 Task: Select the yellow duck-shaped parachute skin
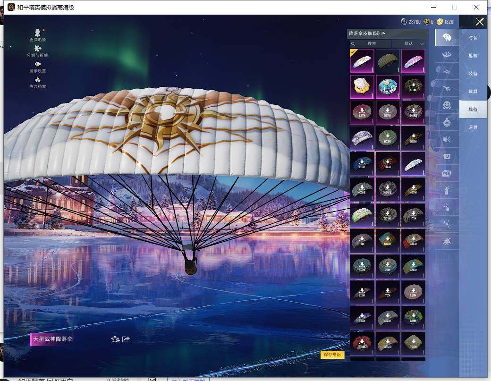pyautogui.click(x=362, y=87)
